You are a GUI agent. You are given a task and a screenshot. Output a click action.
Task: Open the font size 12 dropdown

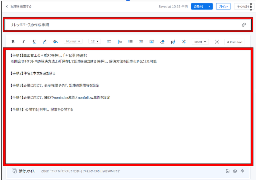pos(95,41)
